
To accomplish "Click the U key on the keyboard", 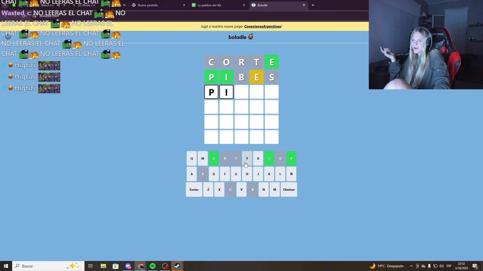I will click(258, 158).
